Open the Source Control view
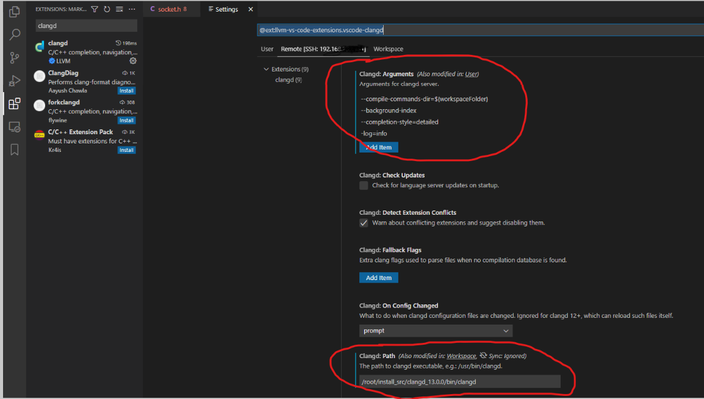This screenshot has height=399, width=704. click(13, 57)
